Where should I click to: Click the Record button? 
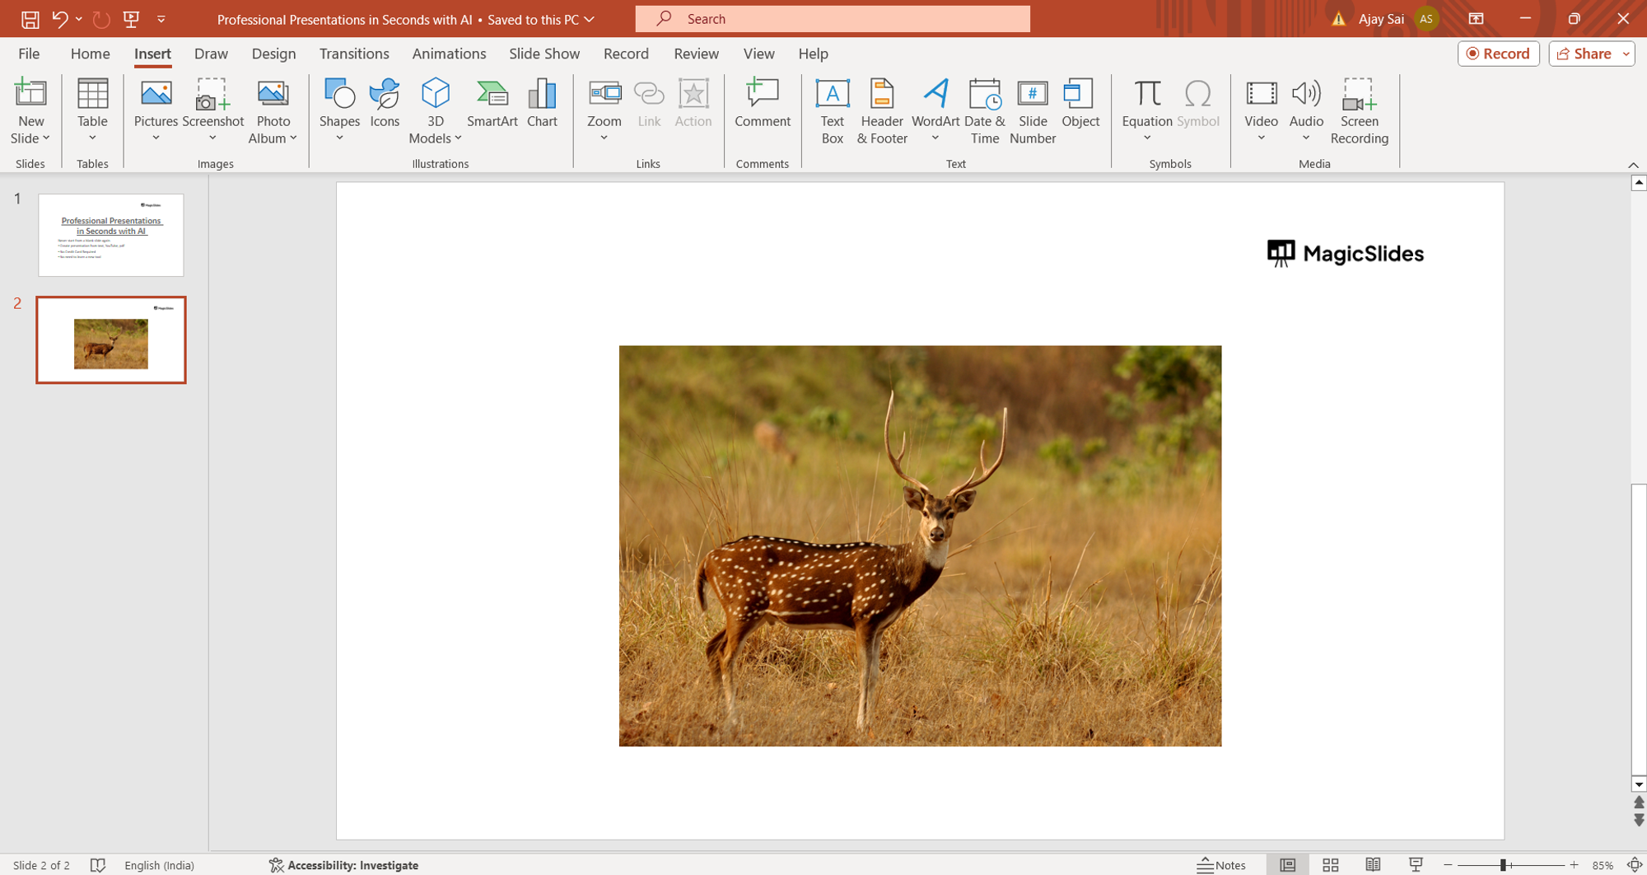point(1498,54)
